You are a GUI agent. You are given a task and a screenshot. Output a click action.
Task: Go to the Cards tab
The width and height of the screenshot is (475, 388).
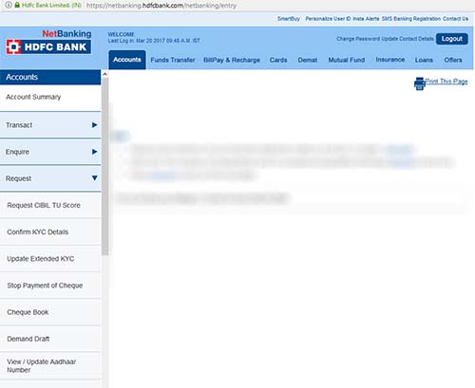(278, 60)
